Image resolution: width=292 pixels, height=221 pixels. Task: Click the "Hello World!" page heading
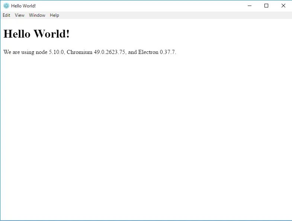[36, 34]
